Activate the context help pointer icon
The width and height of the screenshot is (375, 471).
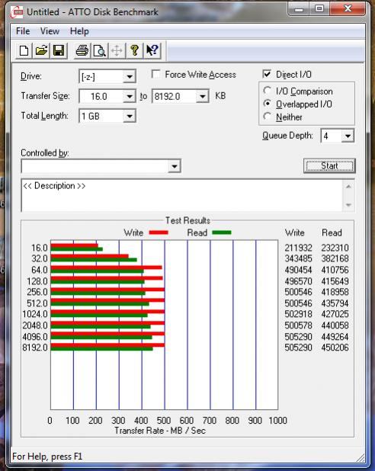tap(152, 50)
